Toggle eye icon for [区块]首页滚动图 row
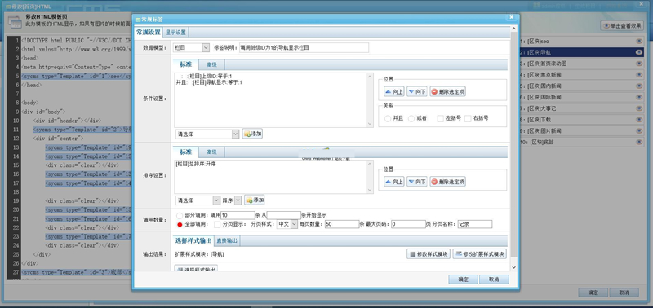The image size is (653, 308). pos(639,64)
